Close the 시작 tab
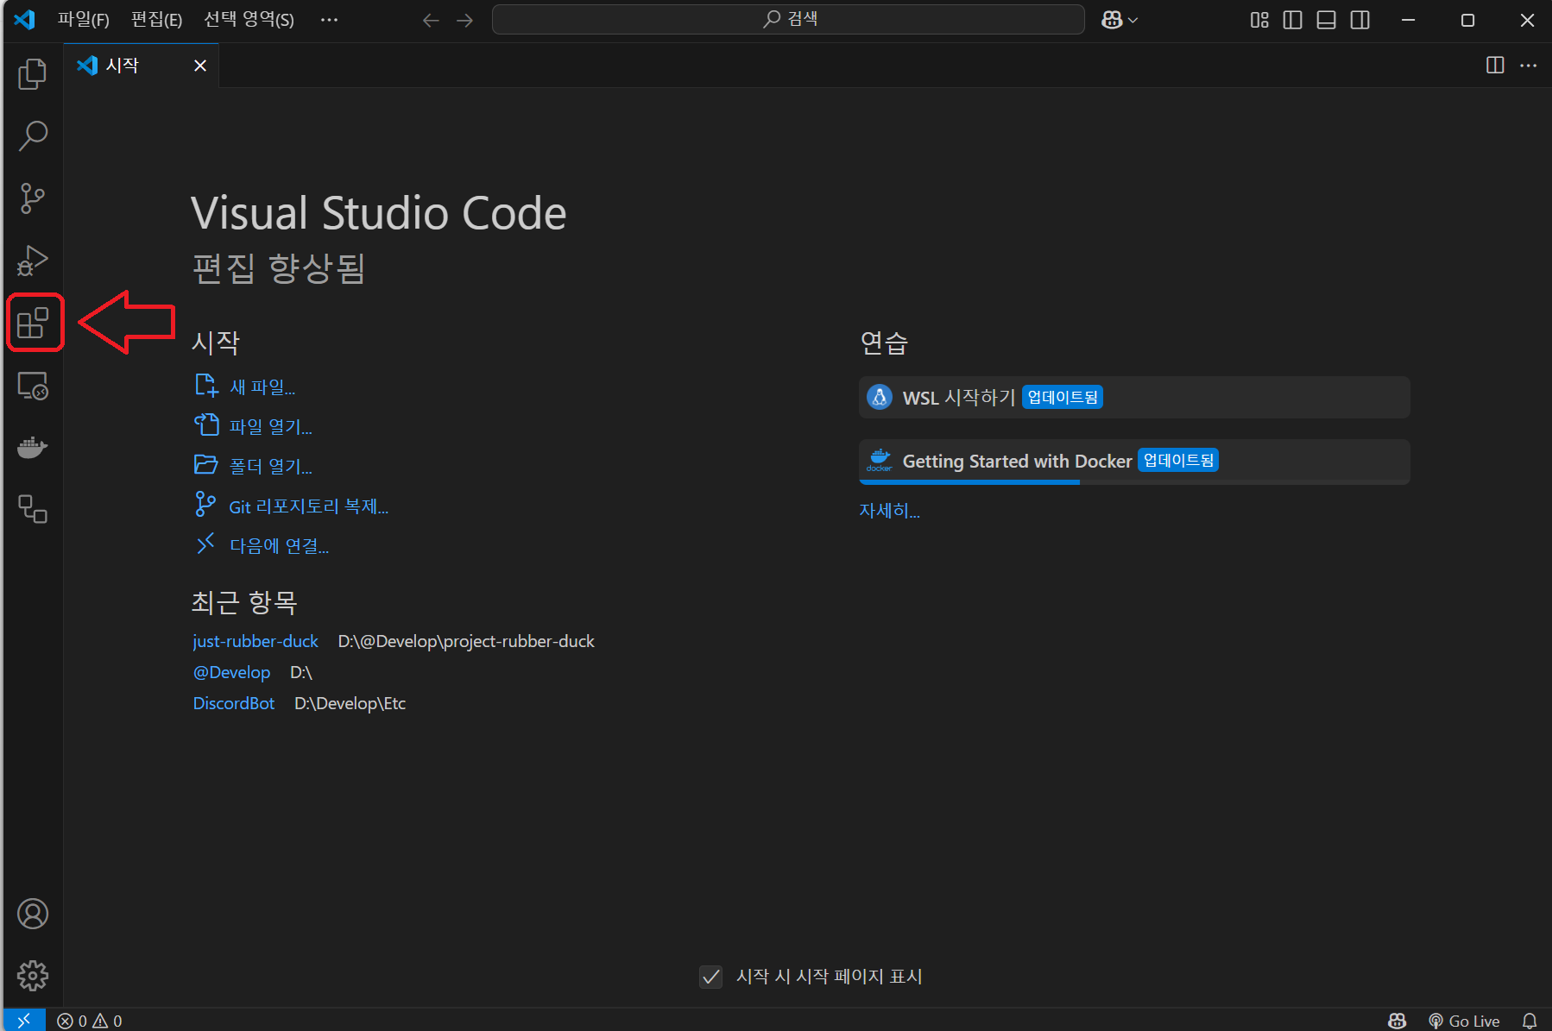Screen dimensions: 1552x1031 tap(200, 66)
